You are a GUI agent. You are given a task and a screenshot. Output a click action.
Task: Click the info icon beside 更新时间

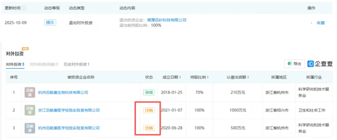coord(24,8)
